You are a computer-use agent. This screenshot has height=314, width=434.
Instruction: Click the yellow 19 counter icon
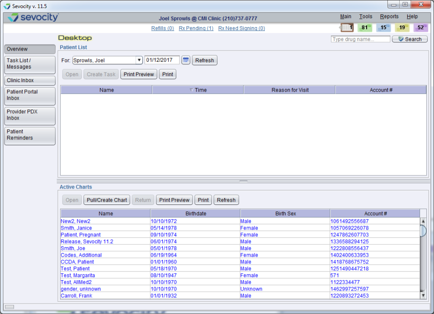[x=402, y=28]
